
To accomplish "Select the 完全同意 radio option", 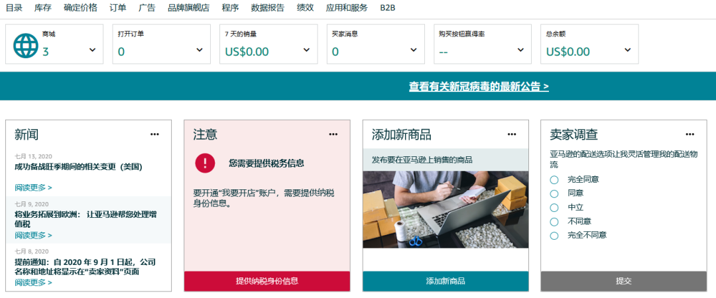I will 554,179.
